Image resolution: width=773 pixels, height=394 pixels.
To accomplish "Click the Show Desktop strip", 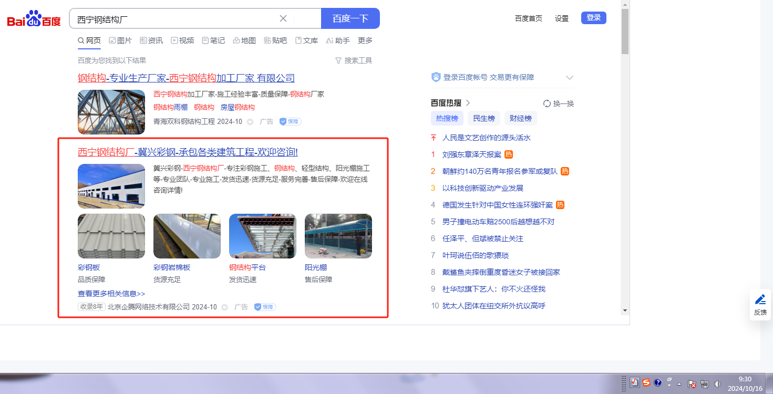I will (769, 383).
